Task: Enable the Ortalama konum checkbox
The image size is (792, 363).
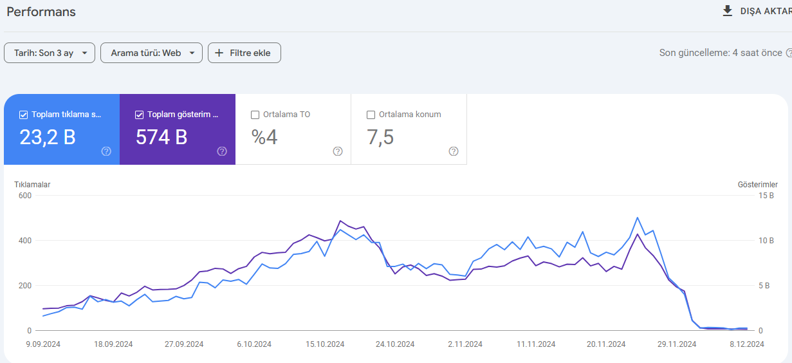Action: click(x=371, y=115)
